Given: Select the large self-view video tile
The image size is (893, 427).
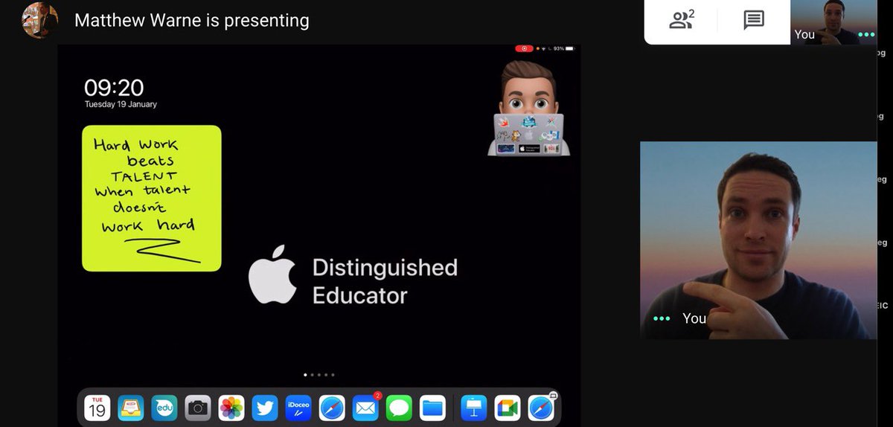Looking at the screenshot, I should click(x=758, y=240).
